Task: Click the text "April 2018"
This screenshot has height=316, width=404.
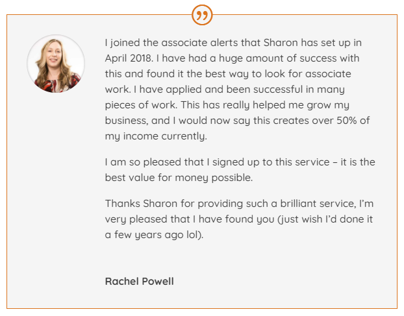Action: click(129, 58)
